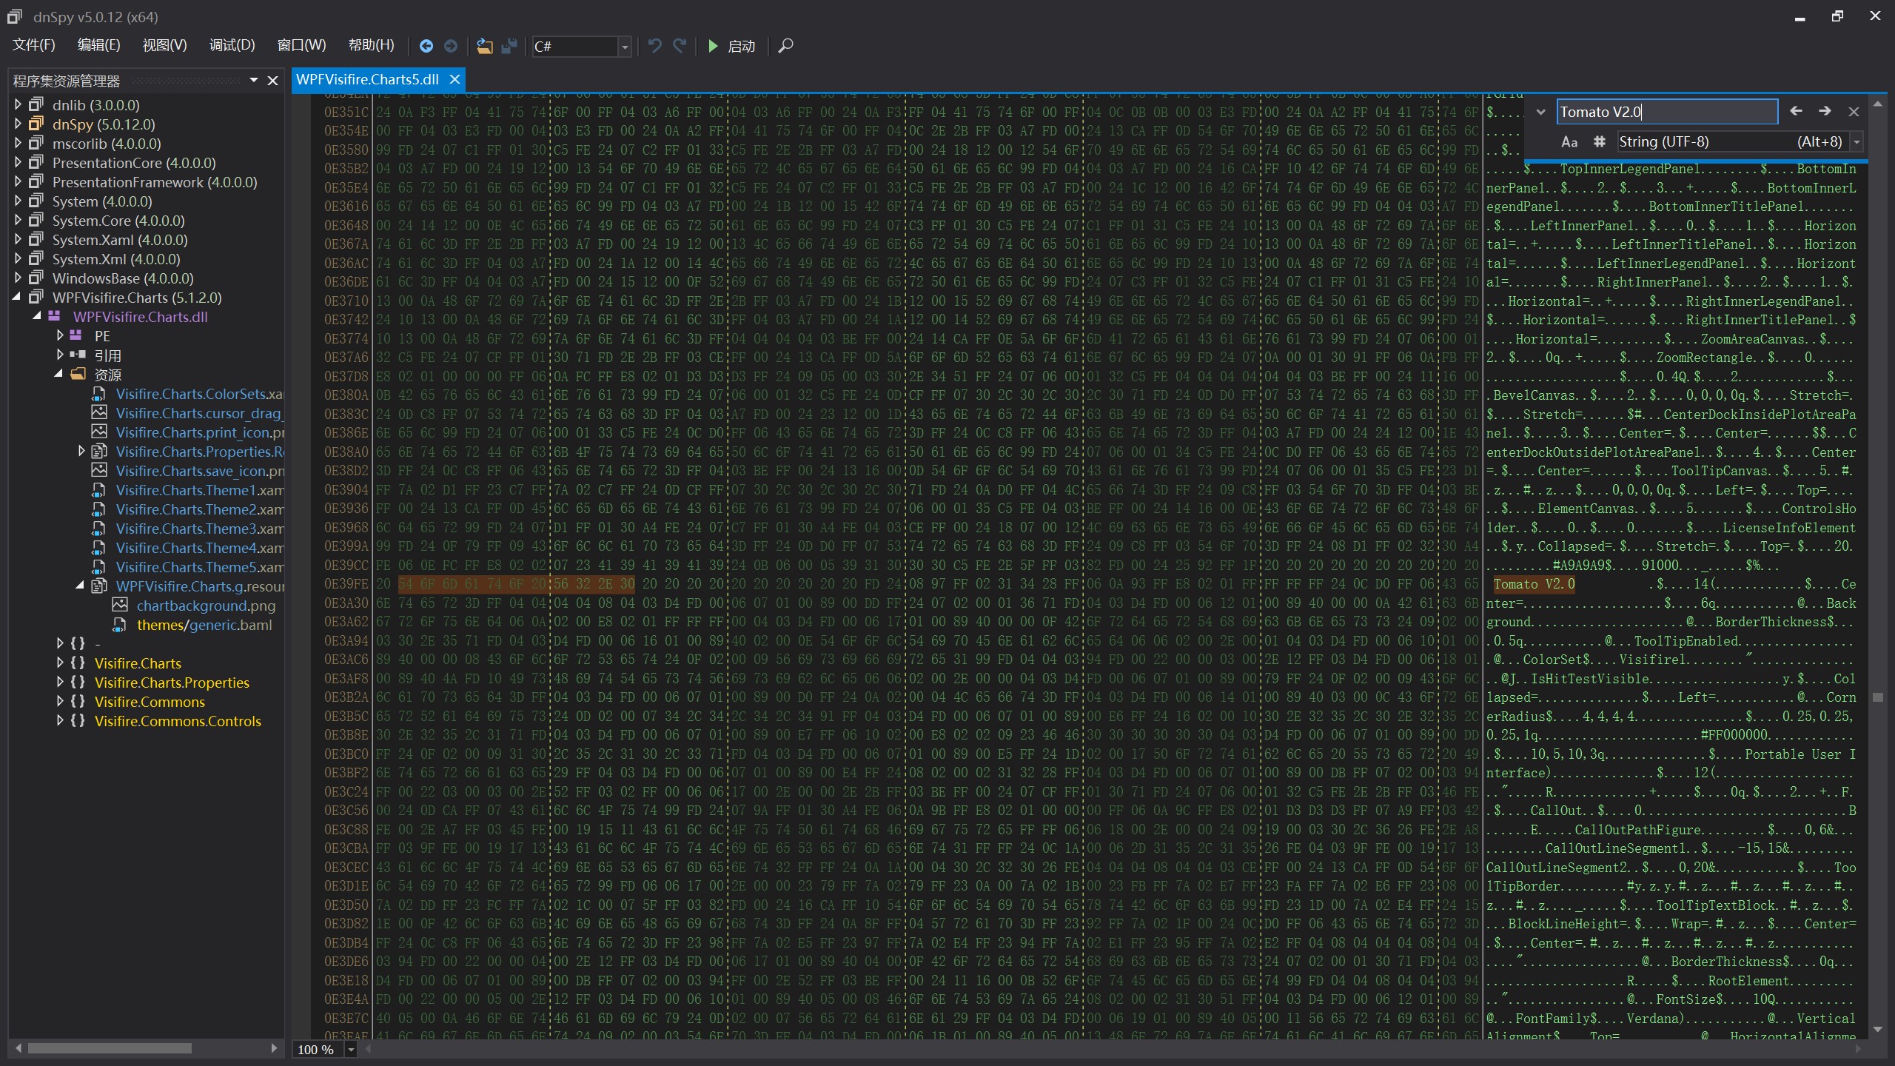Click the assembly explorer horizontal scrollbar

(110, 1047)
